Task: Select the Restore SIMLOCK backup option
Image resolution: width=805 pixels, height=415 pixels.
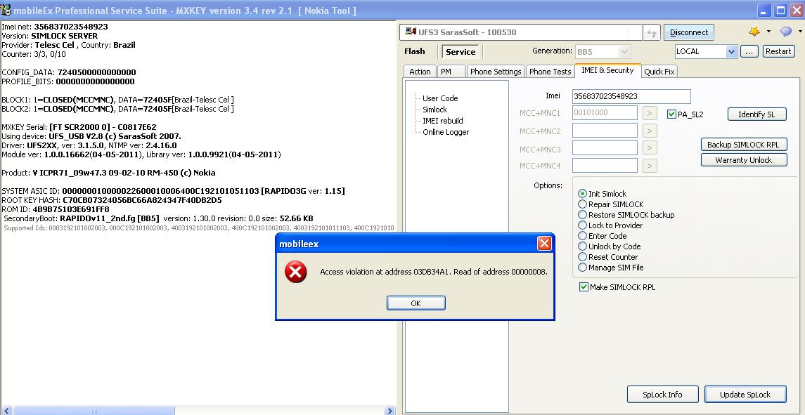Action: pyautogui.click(x=582, y=215)
